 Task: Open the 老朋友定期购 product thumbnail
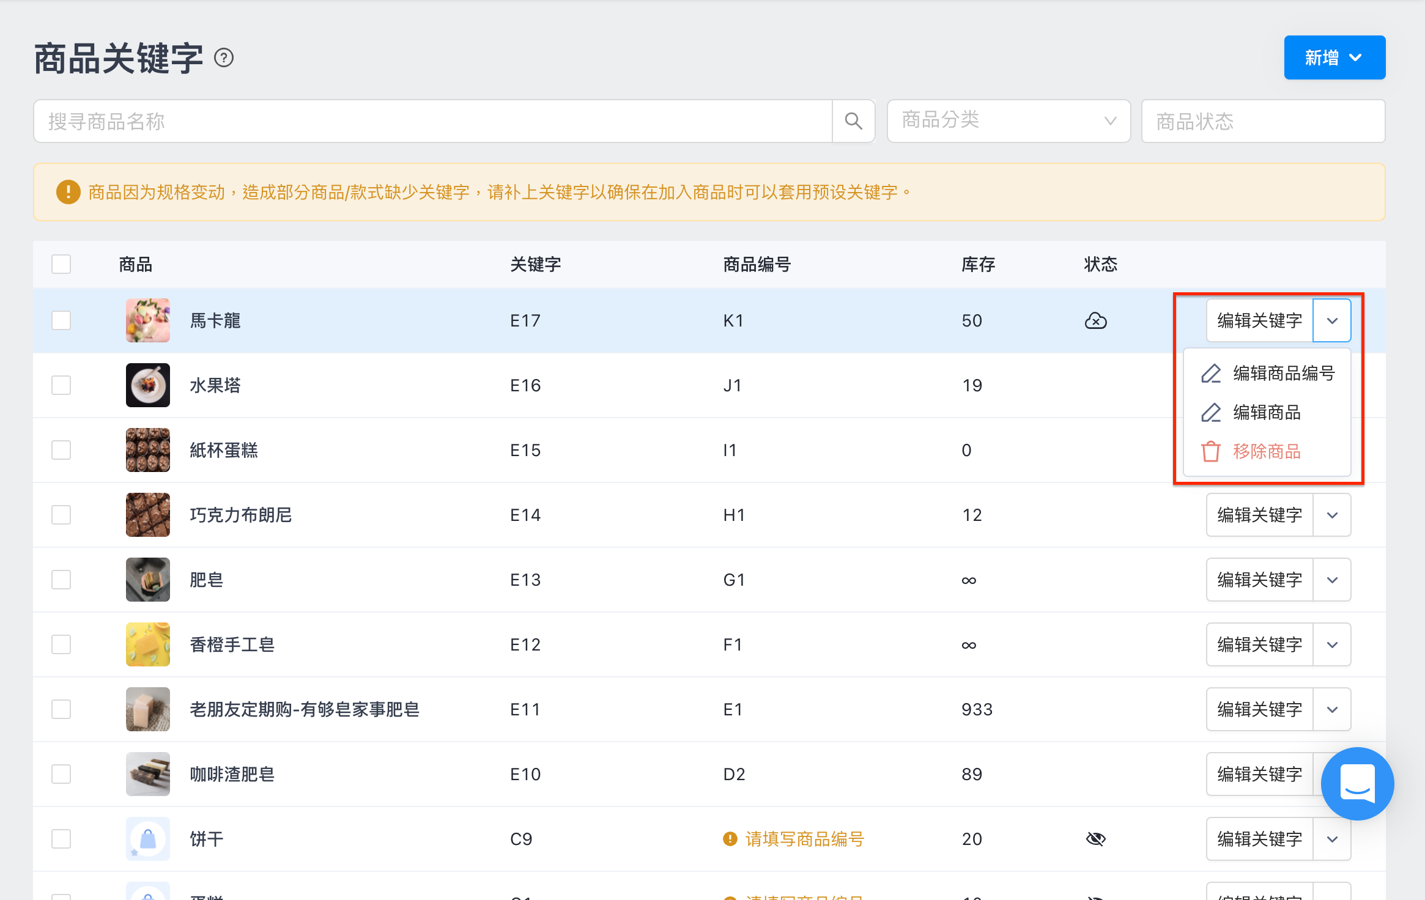click(x=148, y=709)
